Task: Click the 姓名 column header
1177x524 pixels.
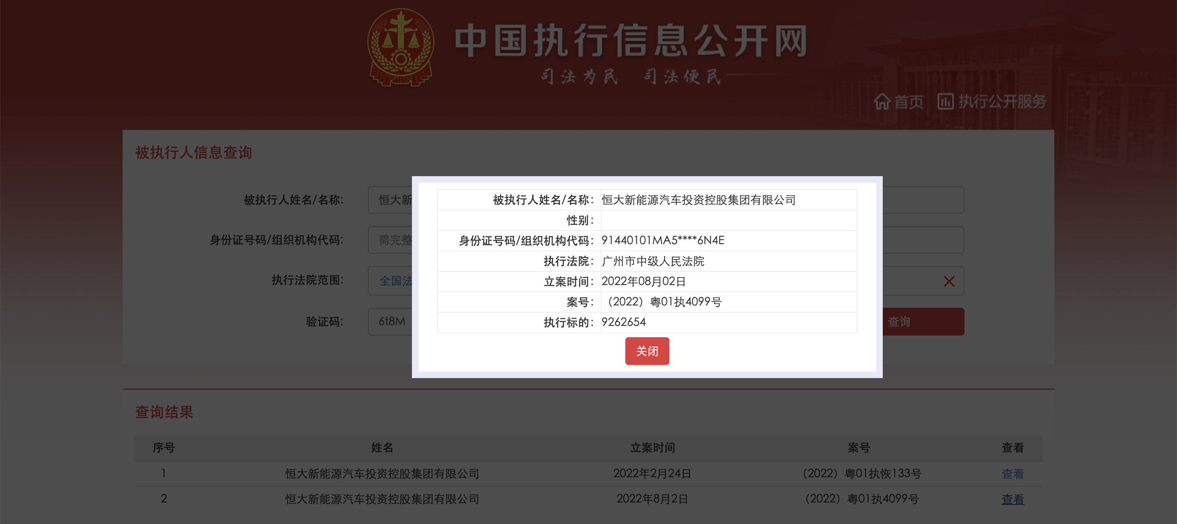Action: pyautogui.click(x=382, y=448)
